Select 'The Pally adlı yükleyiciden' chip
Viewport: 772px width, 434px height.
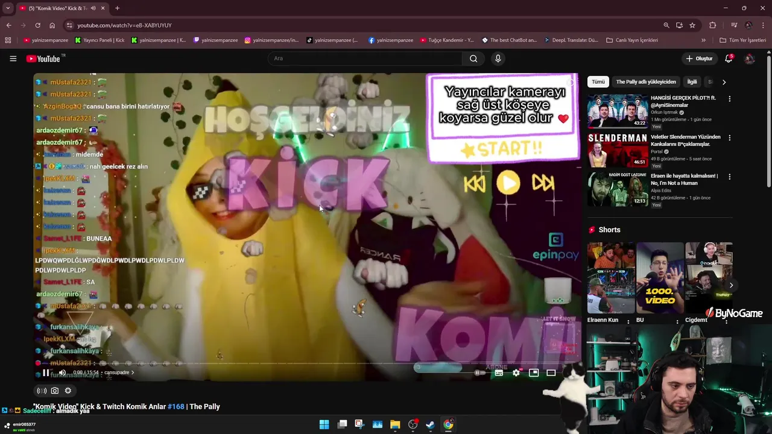click(646, 82)
